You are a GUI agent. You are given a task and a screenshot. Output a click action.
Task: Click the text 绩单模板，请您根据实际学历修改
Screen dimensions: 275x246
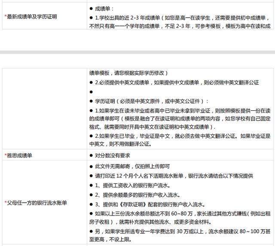(x=128, y=73)
